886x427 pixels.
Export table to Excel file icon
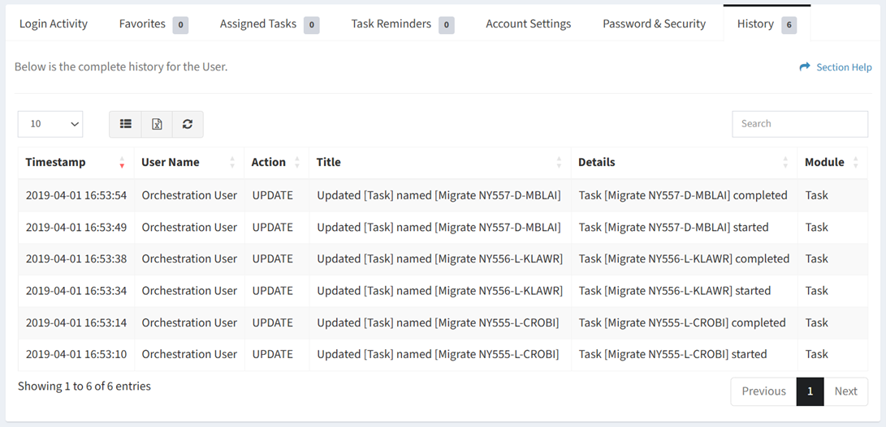coord(157,124)
